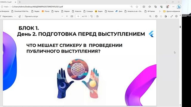Open the Карты bookmark

click(55, 11)
